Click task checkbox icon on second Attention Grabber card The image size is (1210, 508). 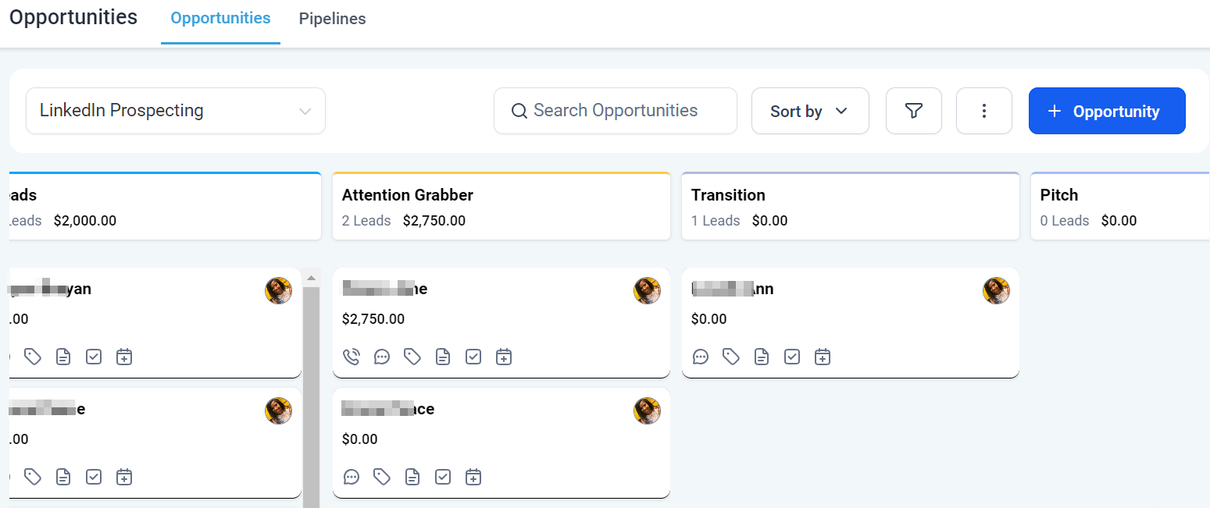coord(443,477)
